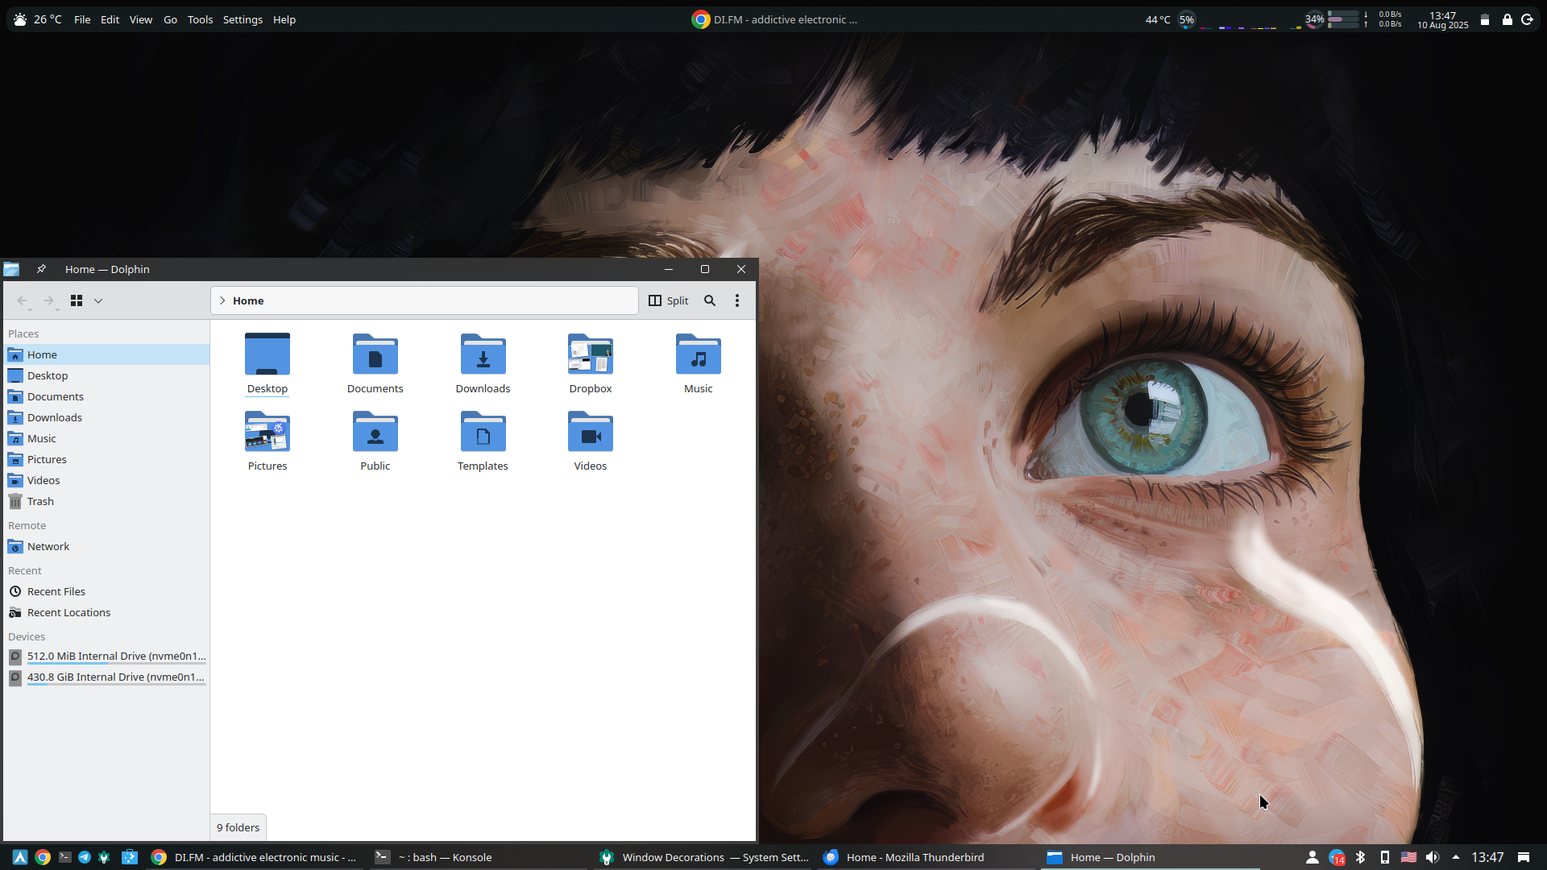Toggle Split view in Dolphin
Viewport: 1547px width, 870px height.
pyautogui.click(x=669, y=300)
